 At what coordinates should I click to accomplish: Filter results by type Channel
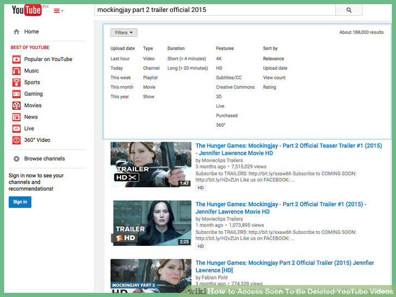point(151,68)
